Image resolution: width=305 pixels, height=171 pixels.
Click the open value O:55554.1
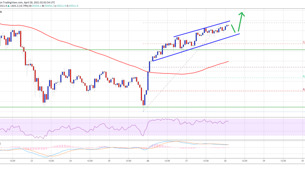pyautogui.click(x=35, y=6)
